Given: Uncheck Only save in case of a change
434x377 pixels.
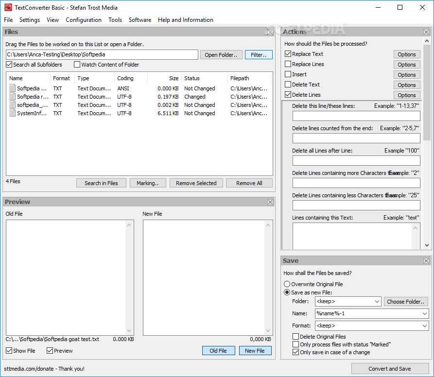Looking at the screenshot, I should [x=295, y=352].
